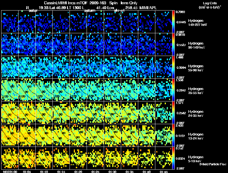This screenshot has height=173, width=228.
Task: Open the Hydrogen 24-35 keV panel at 01:45
Action: click(164, 112)
